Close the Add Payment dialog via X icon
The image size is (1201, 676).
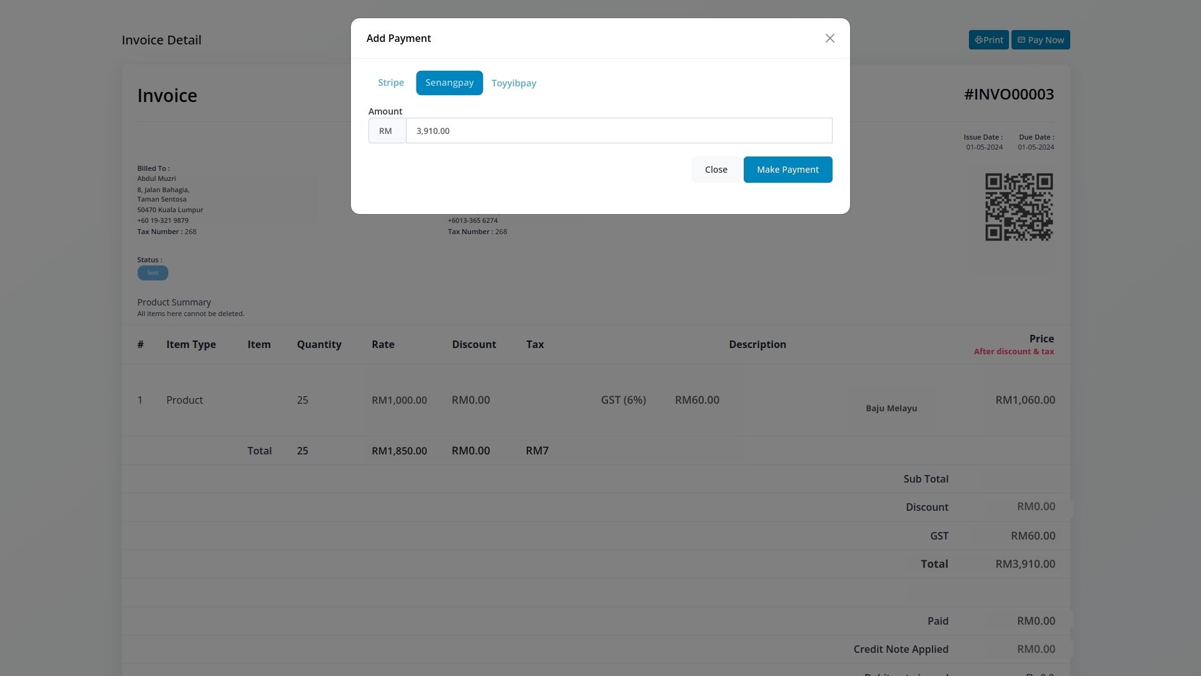[829, 39]
